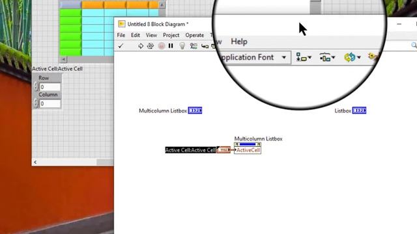The image size is (417, 234).
Task: Click the front panel horizontal scrollbar left arrow
Action: (35, 162)
